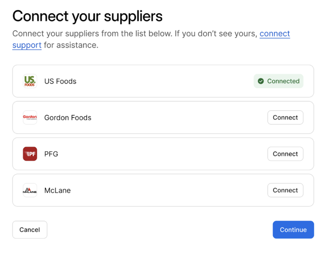Click the Connect your suppliers heading
This screenshot has width=330, height=255.
coord(87,16)
